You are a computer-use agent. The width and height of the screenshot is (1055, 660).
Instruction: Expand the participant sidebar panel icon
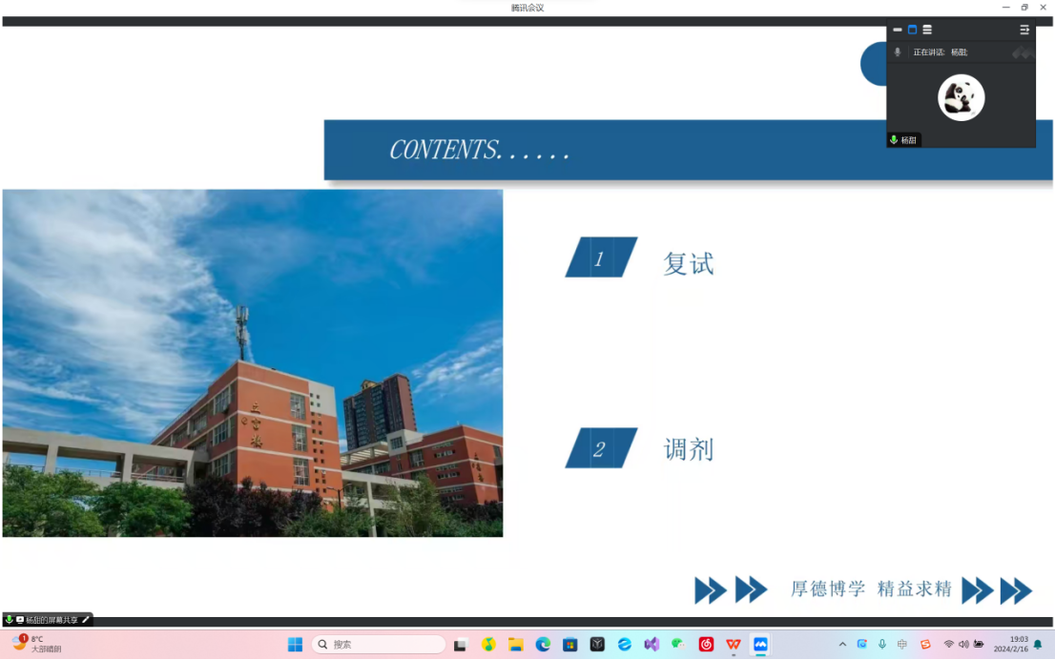[1024, 30]
